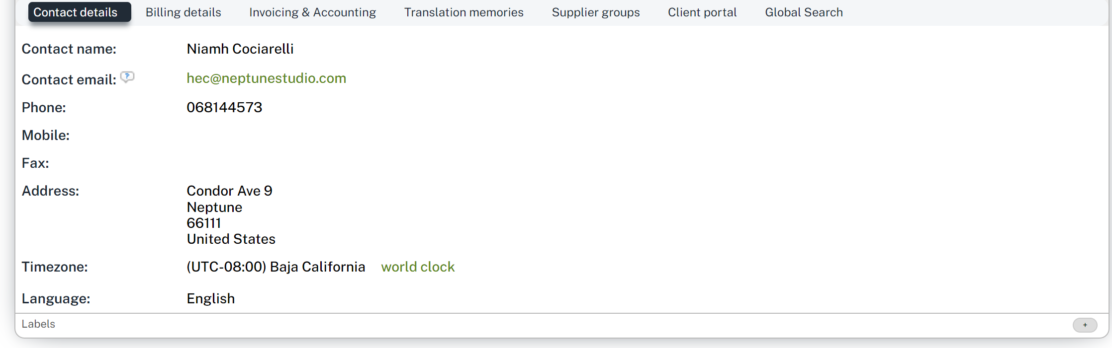Viewport: 1112px width, 348px height.
Task: Click the contact name Niamh Cociarelli
Action: [240, 49]
